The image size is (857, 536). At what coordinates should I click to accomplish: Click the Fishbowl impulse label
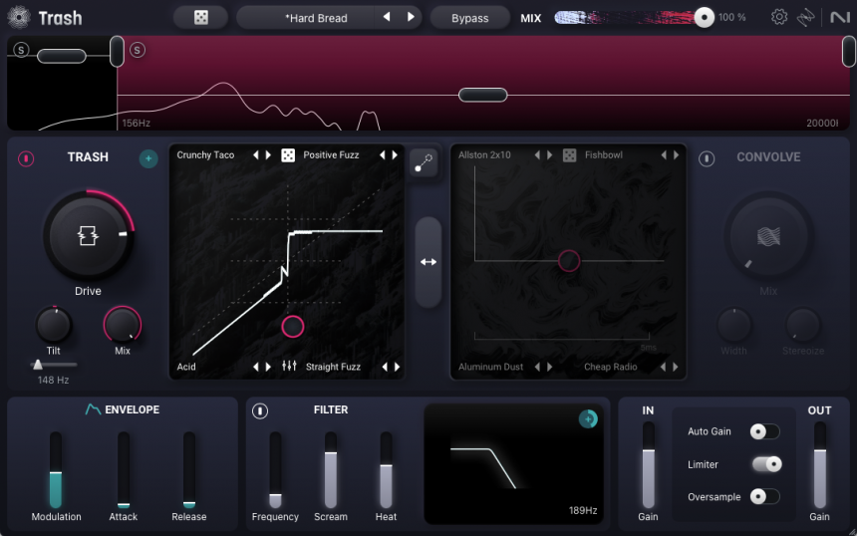[x=604, y=155]
